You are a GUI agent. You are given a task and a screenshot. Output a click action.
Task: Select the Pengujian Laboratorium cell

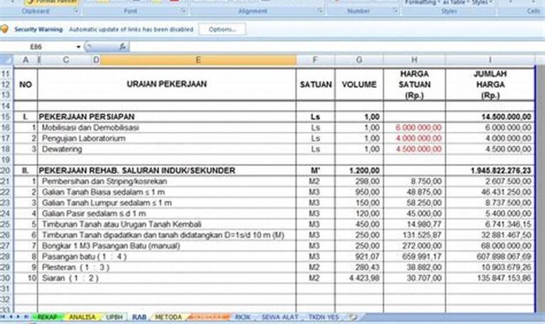coord(167,138)
